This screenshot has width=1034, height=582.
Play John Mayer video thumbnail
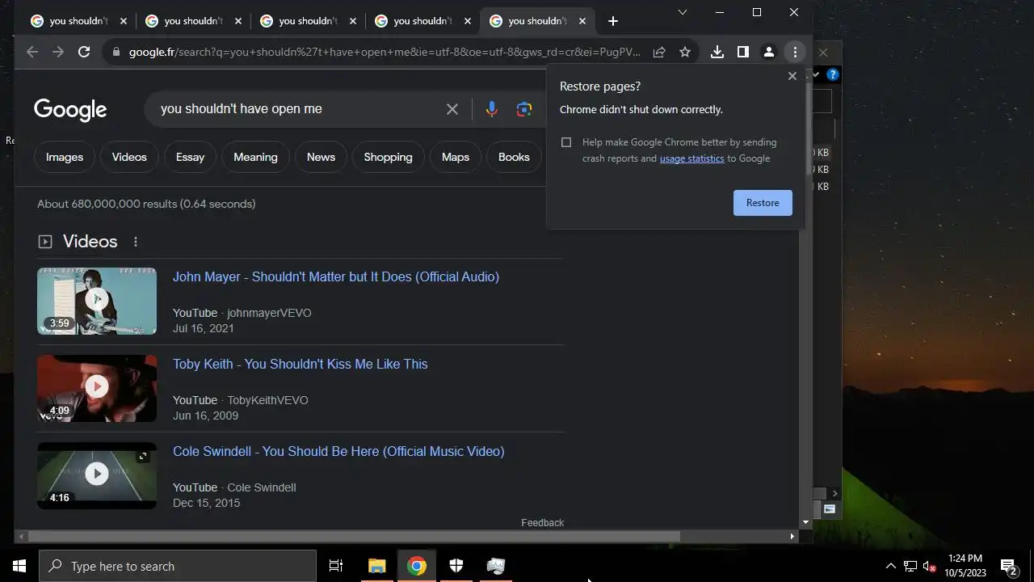tap(97, 301)
